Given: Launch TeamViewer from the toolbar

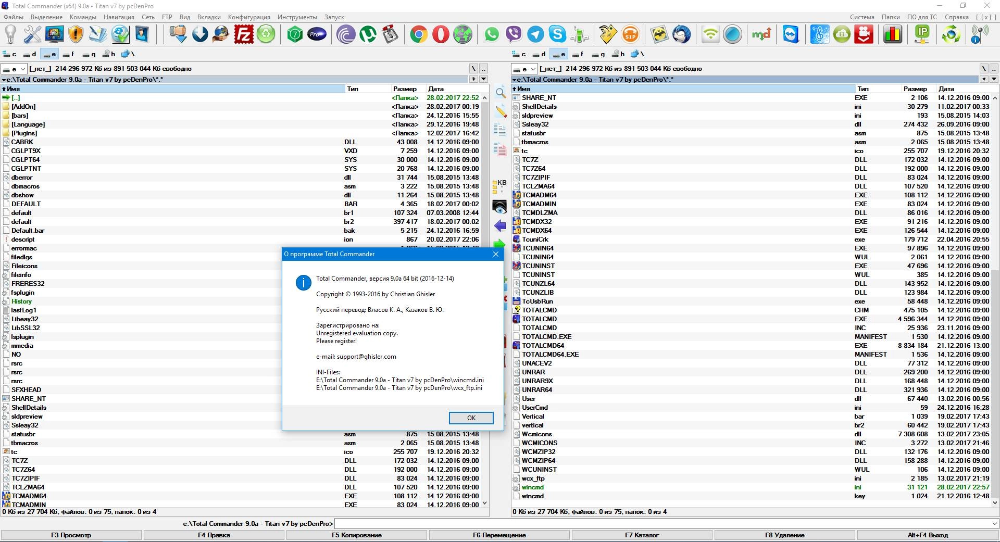Looking at the screenshot, I should [791, 35].
